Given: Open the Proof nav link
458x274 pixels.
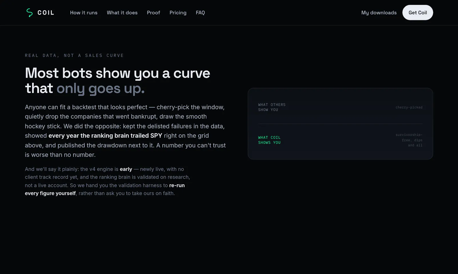Looking at the screenshot, I should (153, 13).
